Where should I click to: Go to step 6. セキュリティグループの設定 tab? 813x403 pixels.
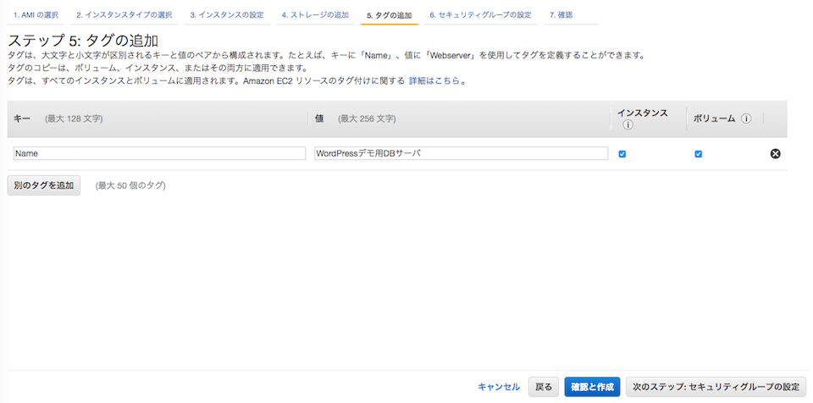(480, 15)
